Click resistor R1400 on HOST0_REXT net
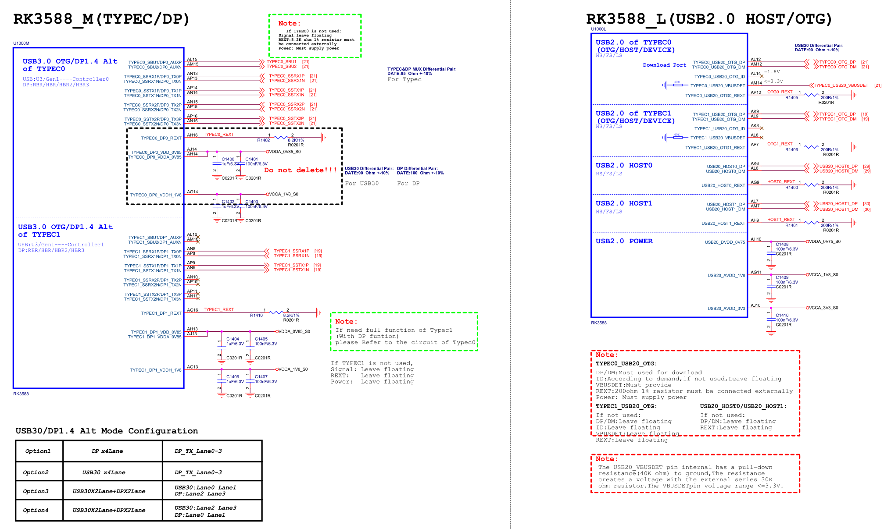The width and height of the screenshot is (891, 529). click(811, 185)
